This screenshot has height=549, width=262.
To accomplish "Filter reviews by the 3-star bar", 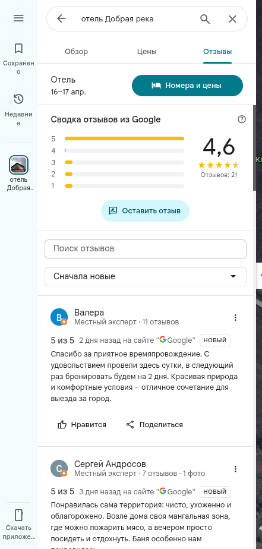I will (124, 162).
